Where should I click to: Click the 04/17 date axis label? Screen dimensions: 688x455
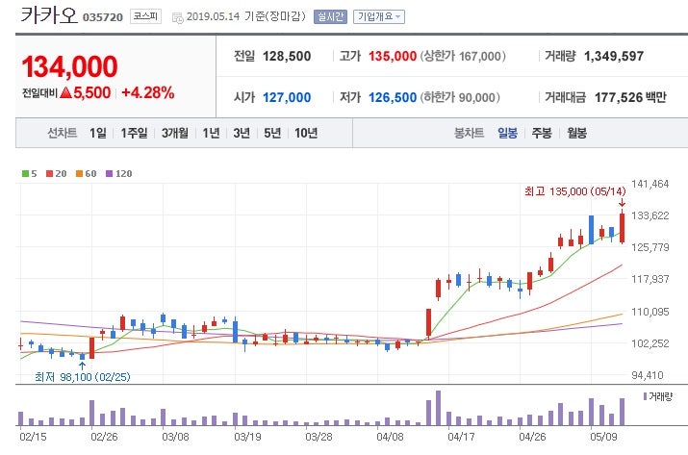point(461,437)
